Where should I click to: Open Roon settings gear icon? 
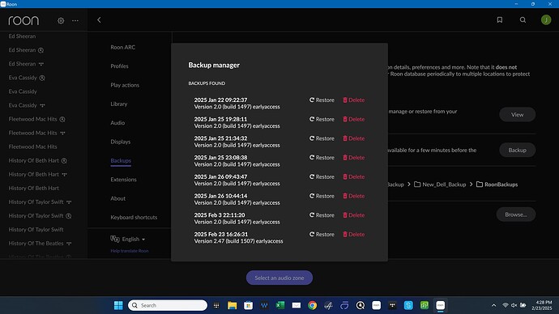(61, 21)
